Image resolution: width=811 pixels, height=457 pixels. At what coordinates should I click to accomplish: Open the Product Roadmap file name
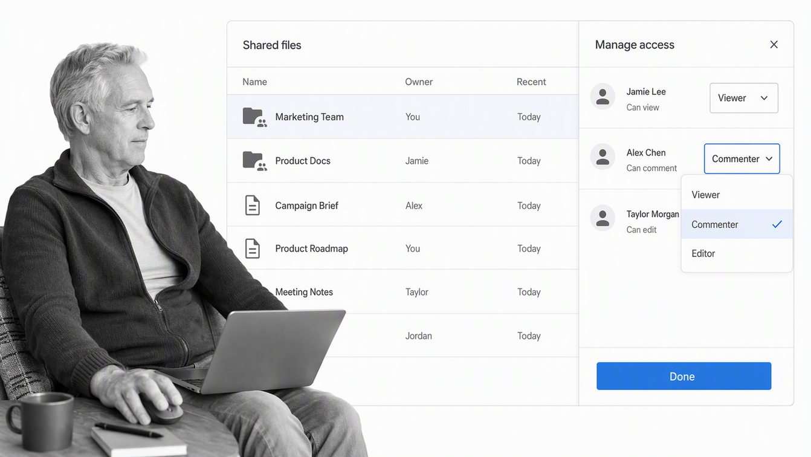[311, 248]
